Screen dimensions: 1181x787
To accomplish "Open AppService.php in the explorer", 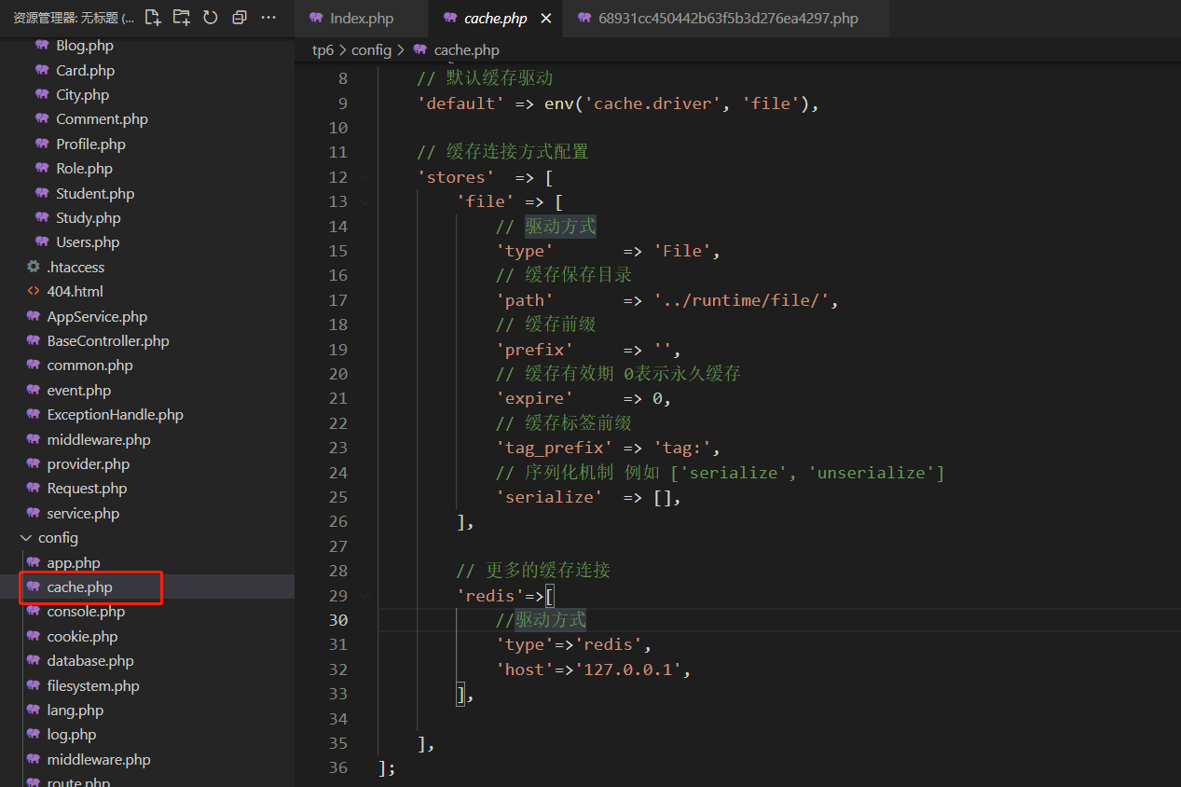I will (x=97, y=316).
